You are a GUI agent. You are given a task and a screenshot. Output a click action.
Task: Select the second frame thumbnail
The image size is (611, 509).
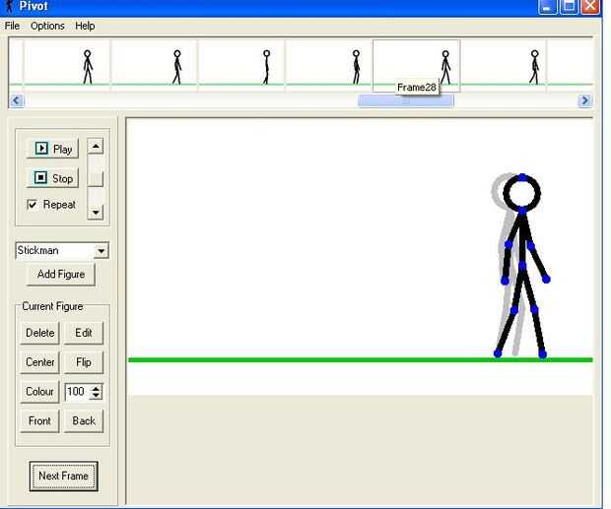(x=155, y=65)
